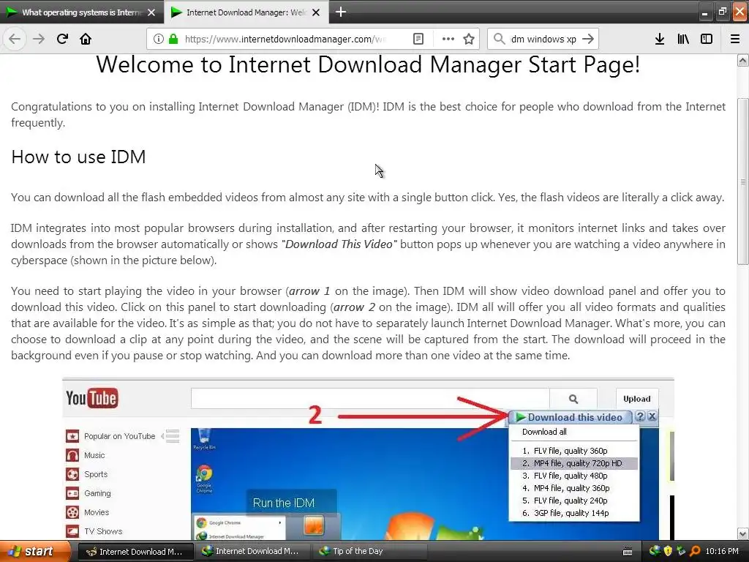The width and height of the screenshot is (749, 562).
Task: Click the 'Download this video' panel button
Action: pyautogui.click(x=570, y=417)
